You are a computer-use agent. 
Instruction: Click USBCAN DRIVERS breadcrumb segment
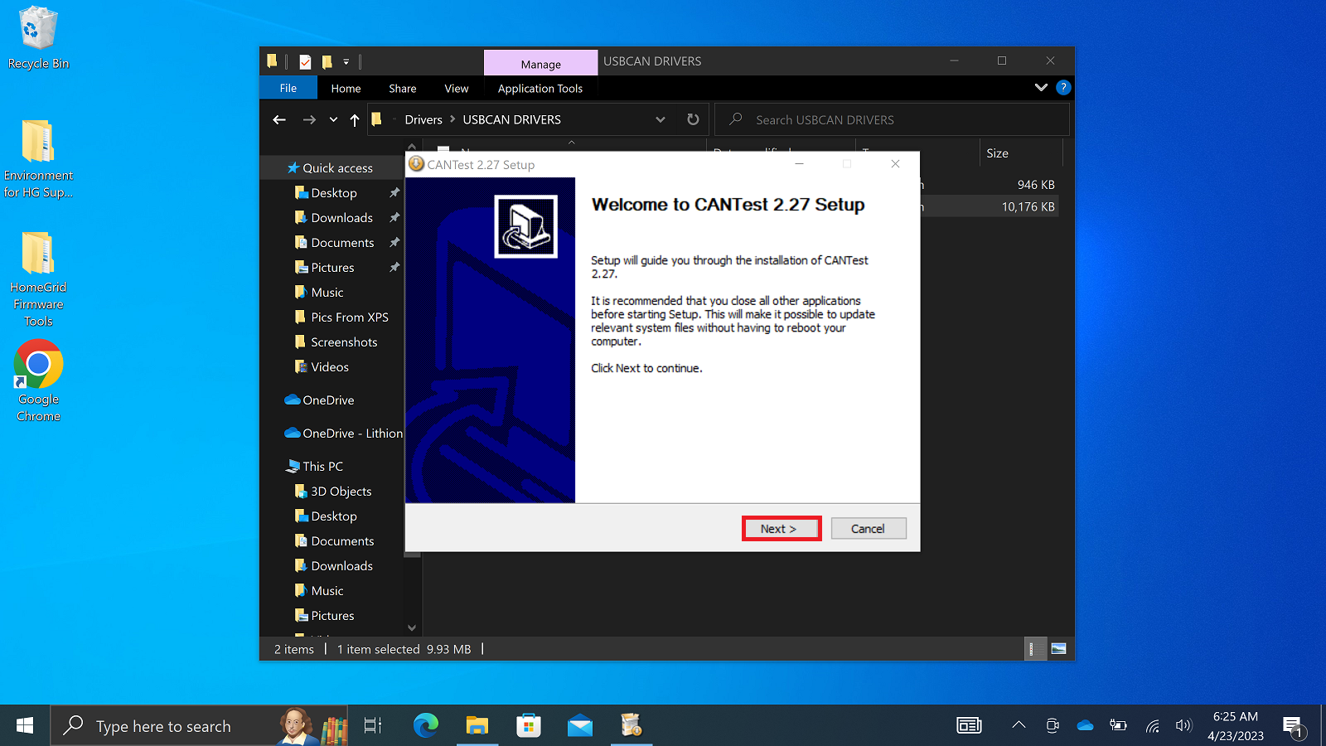(x=511, y=119)
